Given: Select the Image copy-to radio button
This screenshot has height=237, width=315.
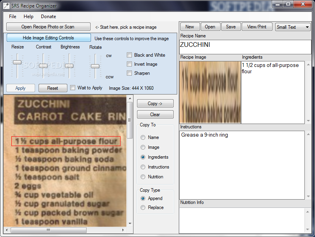Looking at the screenshot, I should pos(143,147).
